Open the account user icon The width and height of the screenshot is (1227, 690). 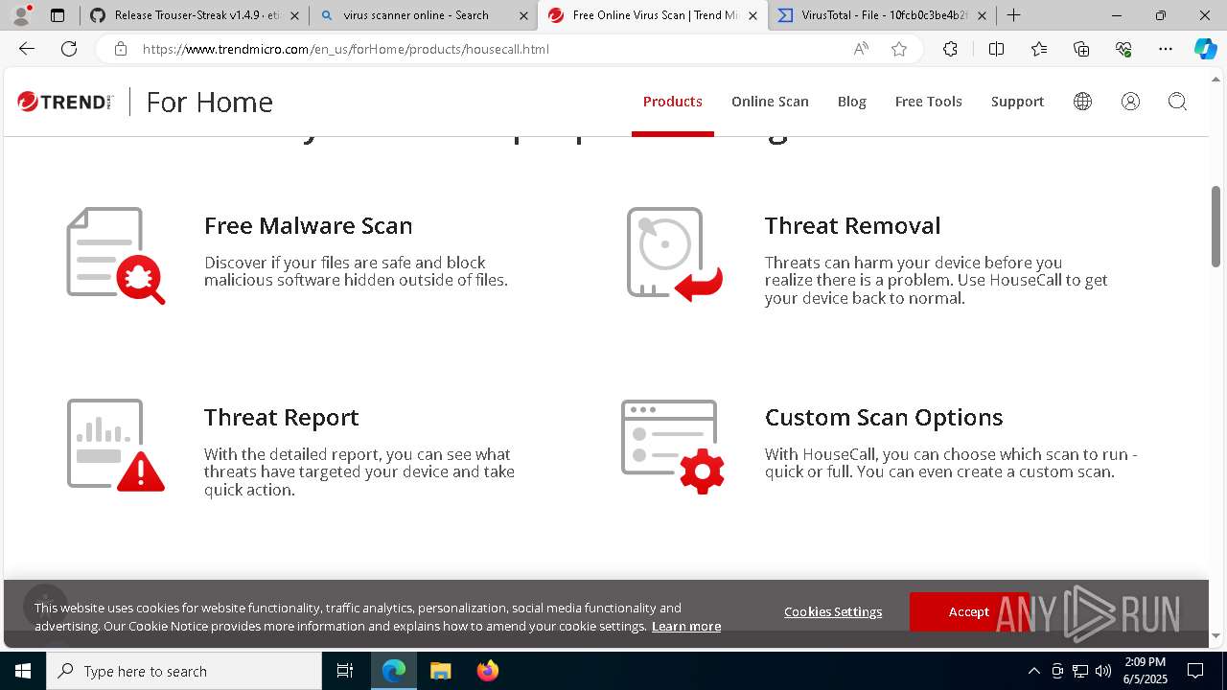coord(1130,102)
